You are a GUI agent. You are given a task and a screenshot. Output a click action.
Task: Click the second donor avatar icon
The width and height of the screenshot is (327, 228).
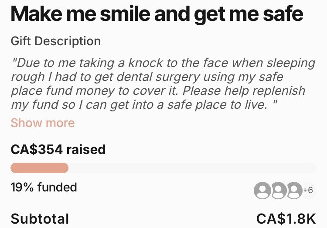279,191
